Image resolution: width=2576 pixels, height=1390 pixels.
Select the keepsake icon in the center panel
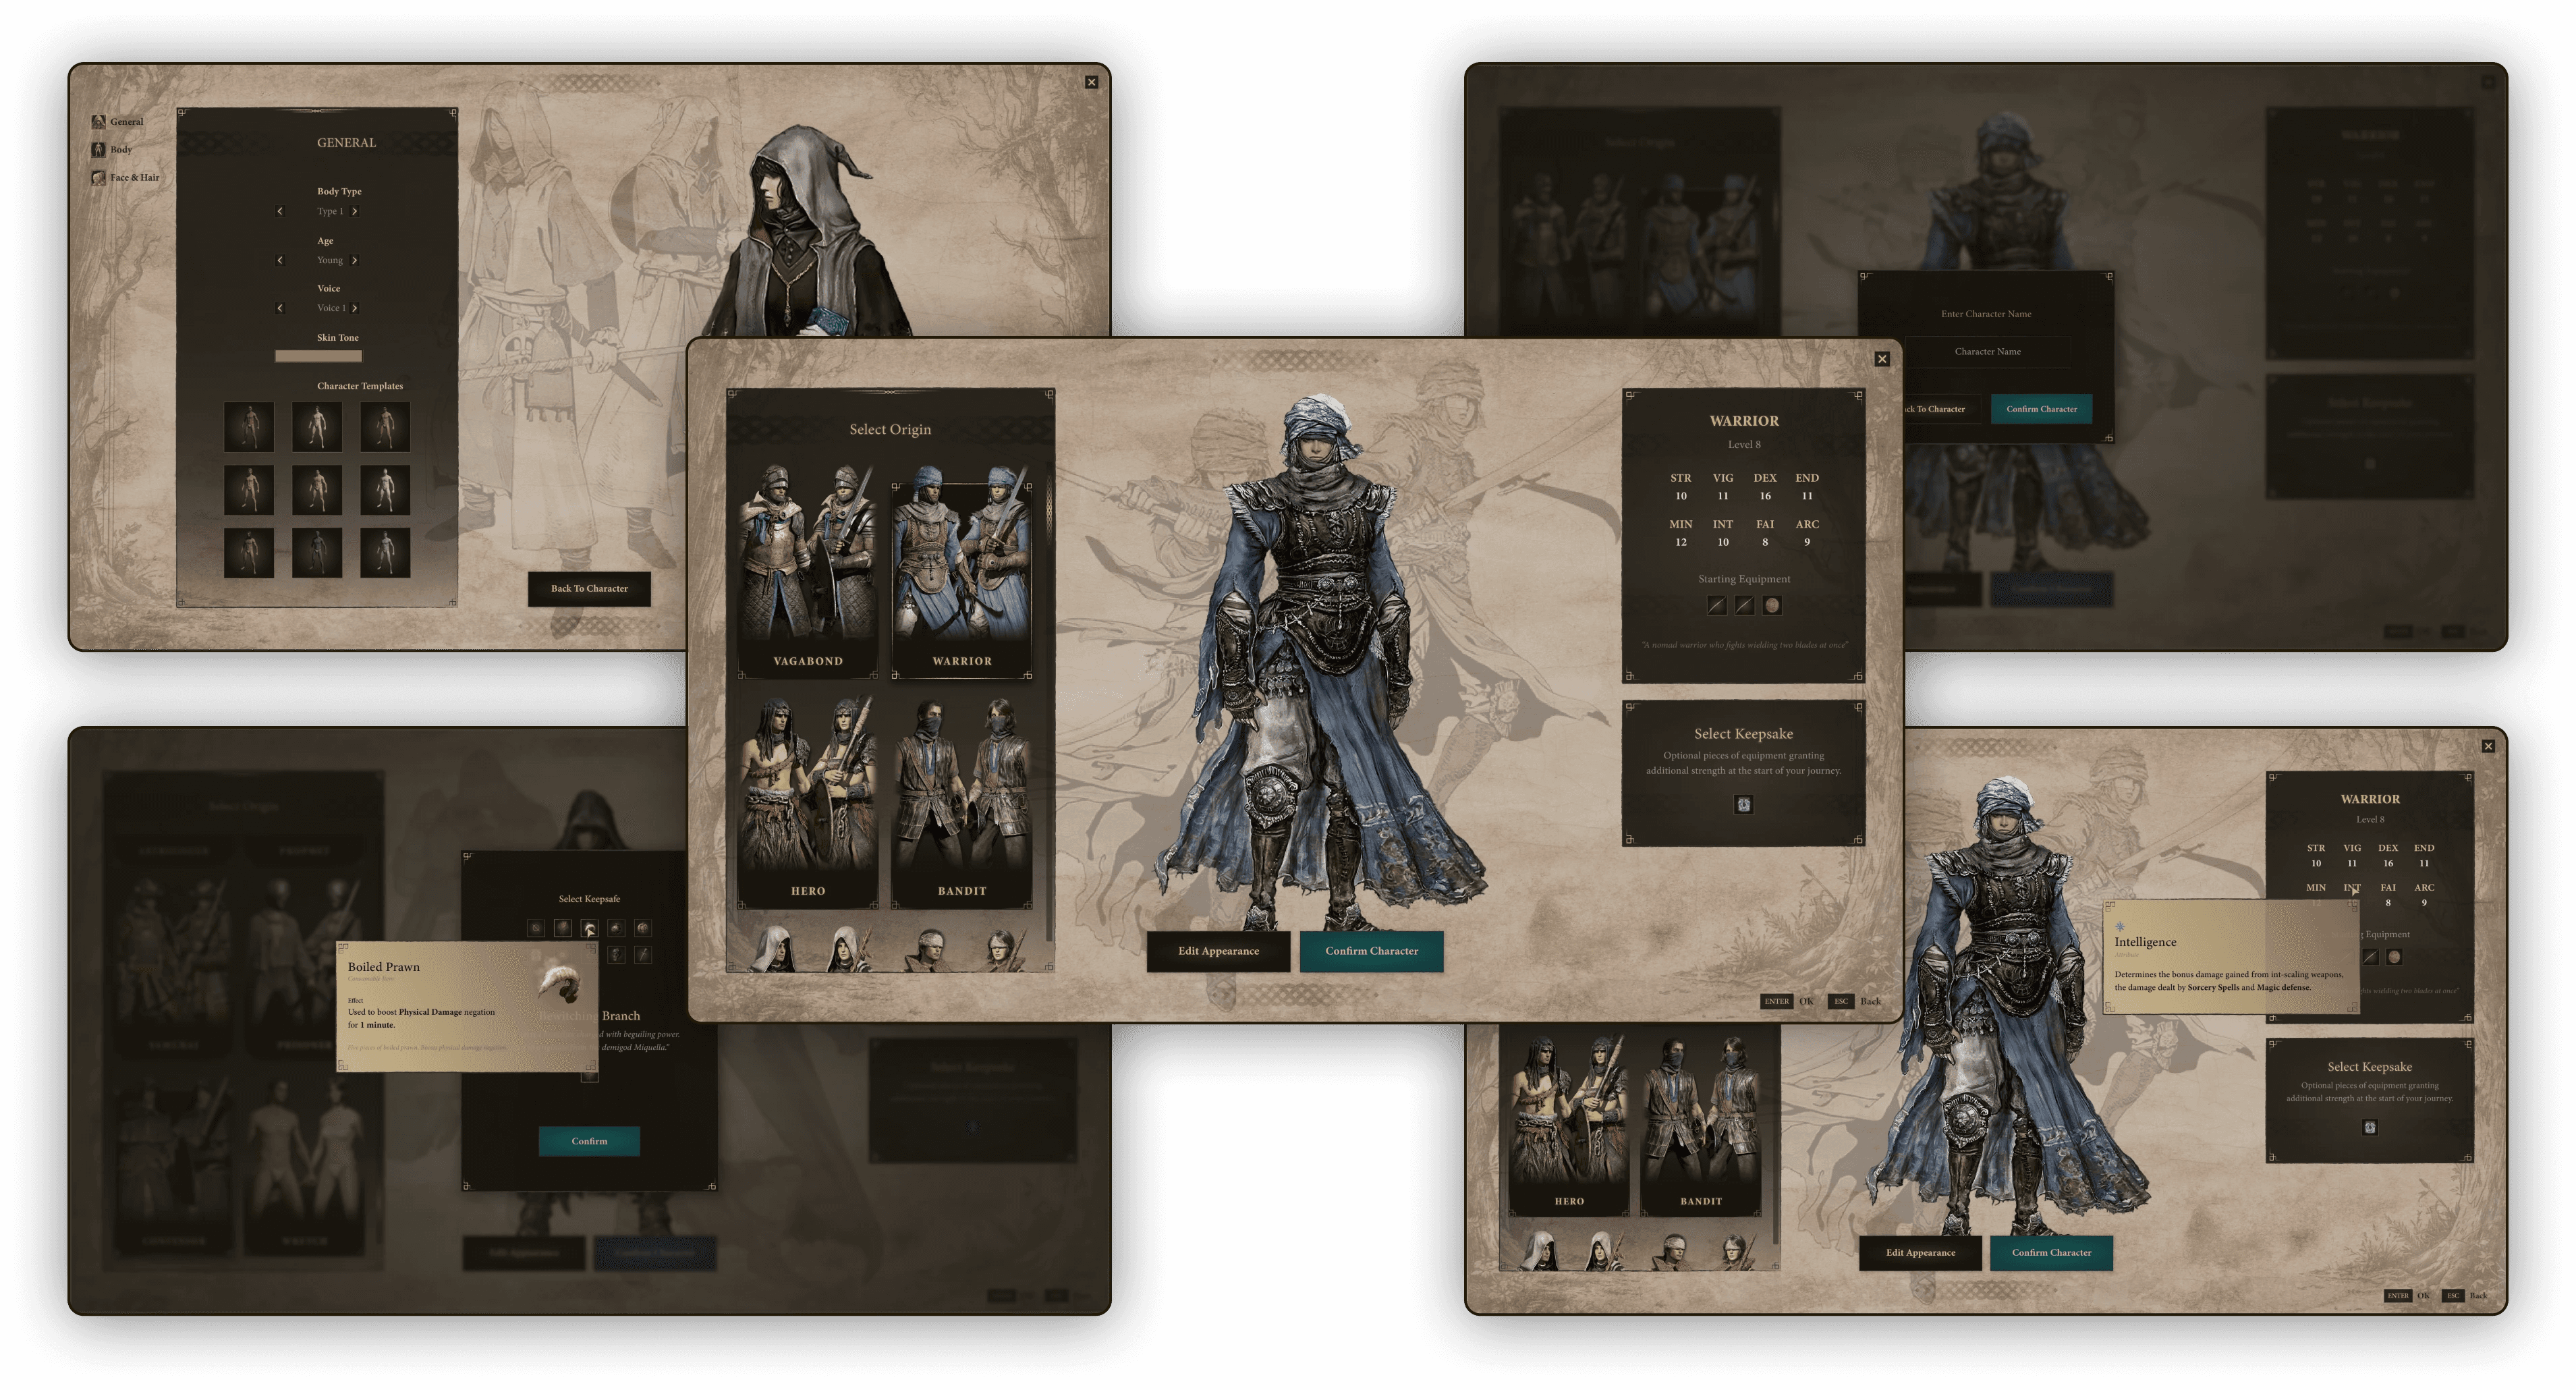coord(1743,805)
